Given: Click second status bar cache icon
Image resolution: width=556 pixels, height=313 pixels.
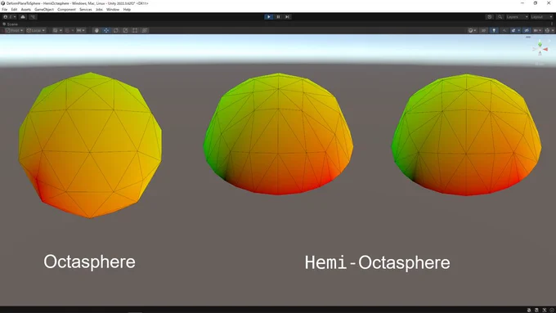Looking at the screenshot, I should click(536, 310).
